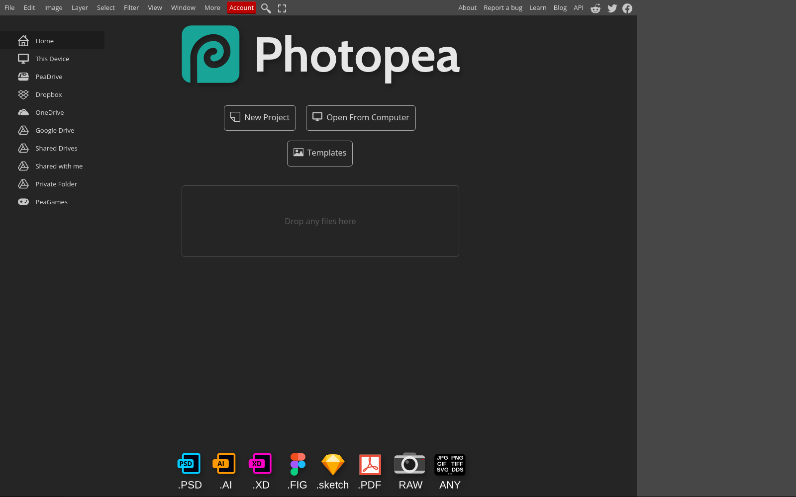The image size is (796, 497).
Task: Expand the More menu
Action: pos(212,8)
